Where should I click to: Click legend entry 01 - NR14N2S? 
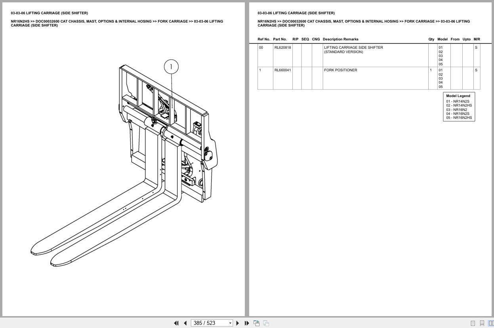[458, 101]
